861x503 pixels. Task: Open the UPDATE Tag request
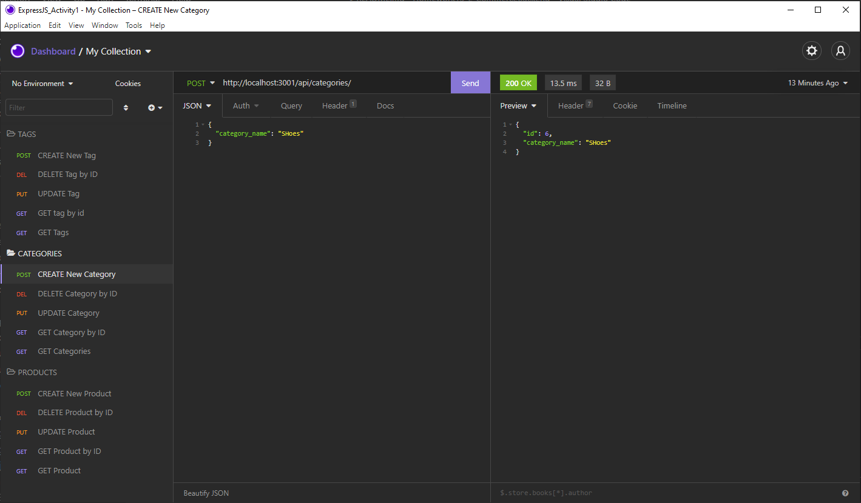(58, 193)
